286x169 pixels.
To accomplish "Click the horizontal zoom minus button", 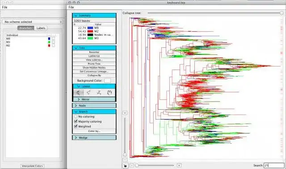I will click(132, 165).
